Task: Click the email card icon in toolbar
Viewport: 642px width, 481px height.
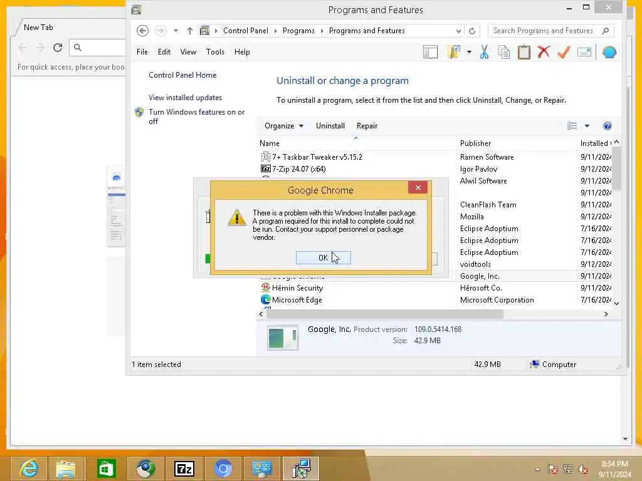Action: coord(584,52)
